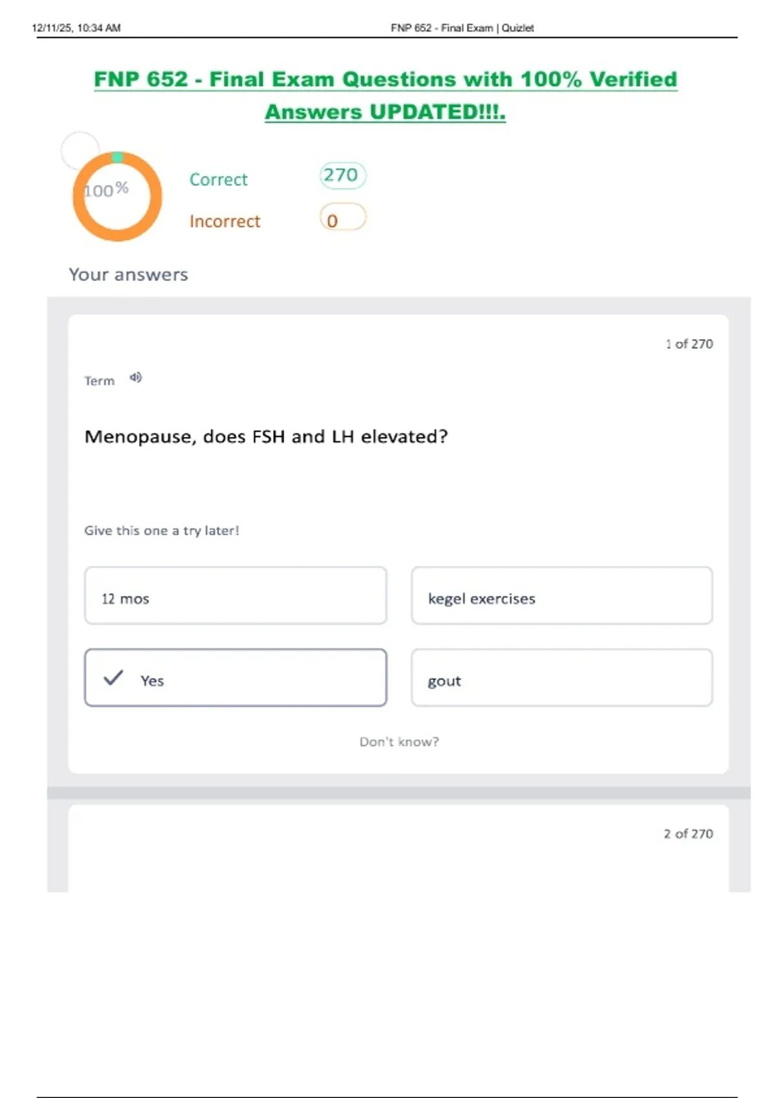Select the "Yes" answer option
The image size is (775, 1098).
pyautogui.click(x=236, y=678)
